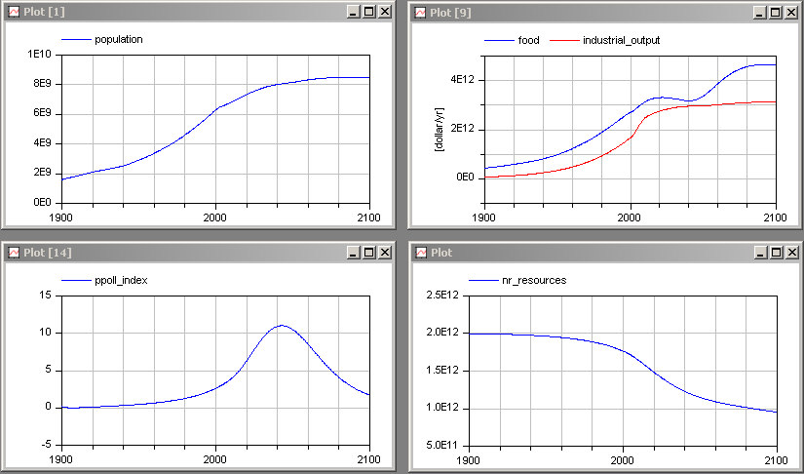Maximize the Plot [1] population window
This screenshot has width=804, height=474.
(368, 12)
